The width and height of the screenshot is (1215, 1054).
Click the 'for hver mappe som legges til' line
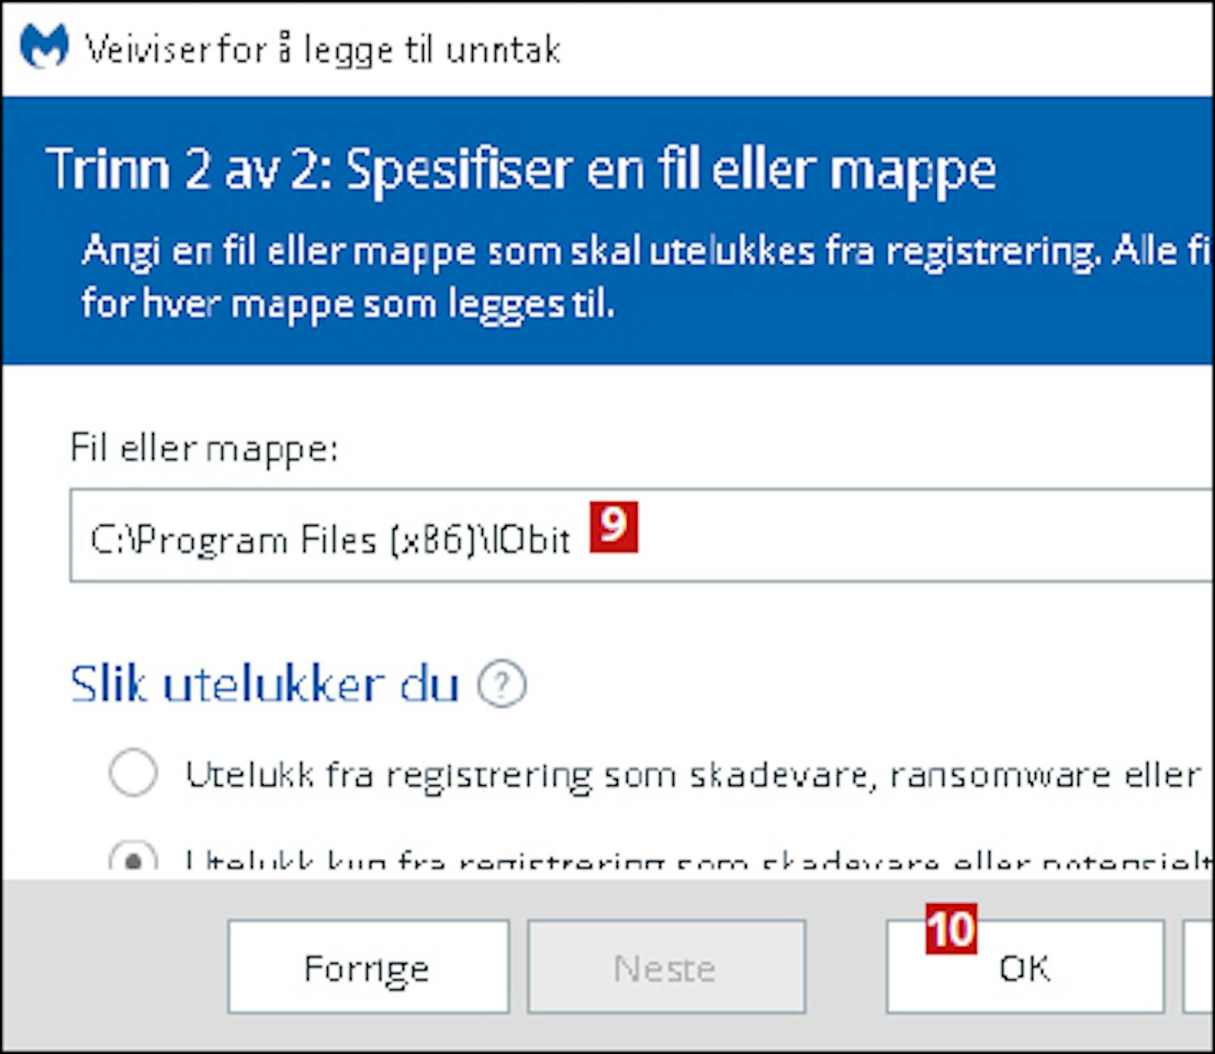pos(347,305)
